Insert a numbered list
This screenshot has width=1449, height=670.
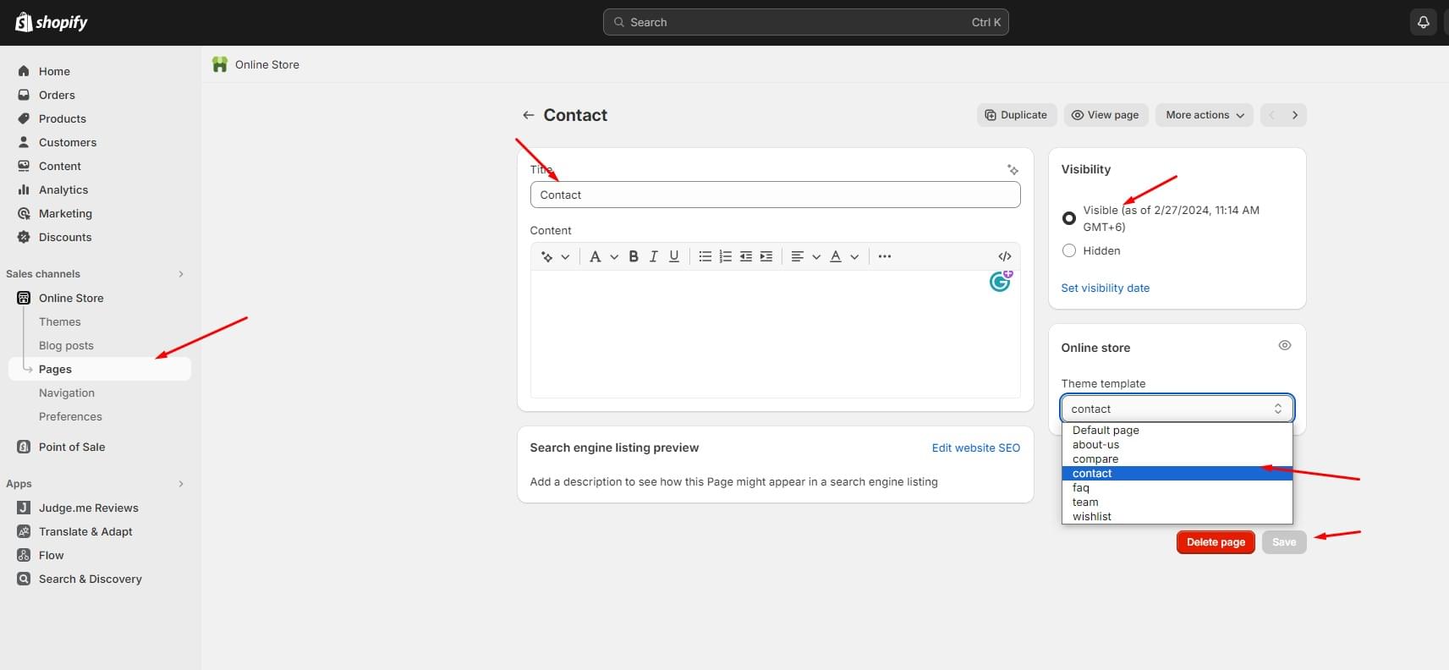[725, 256]
